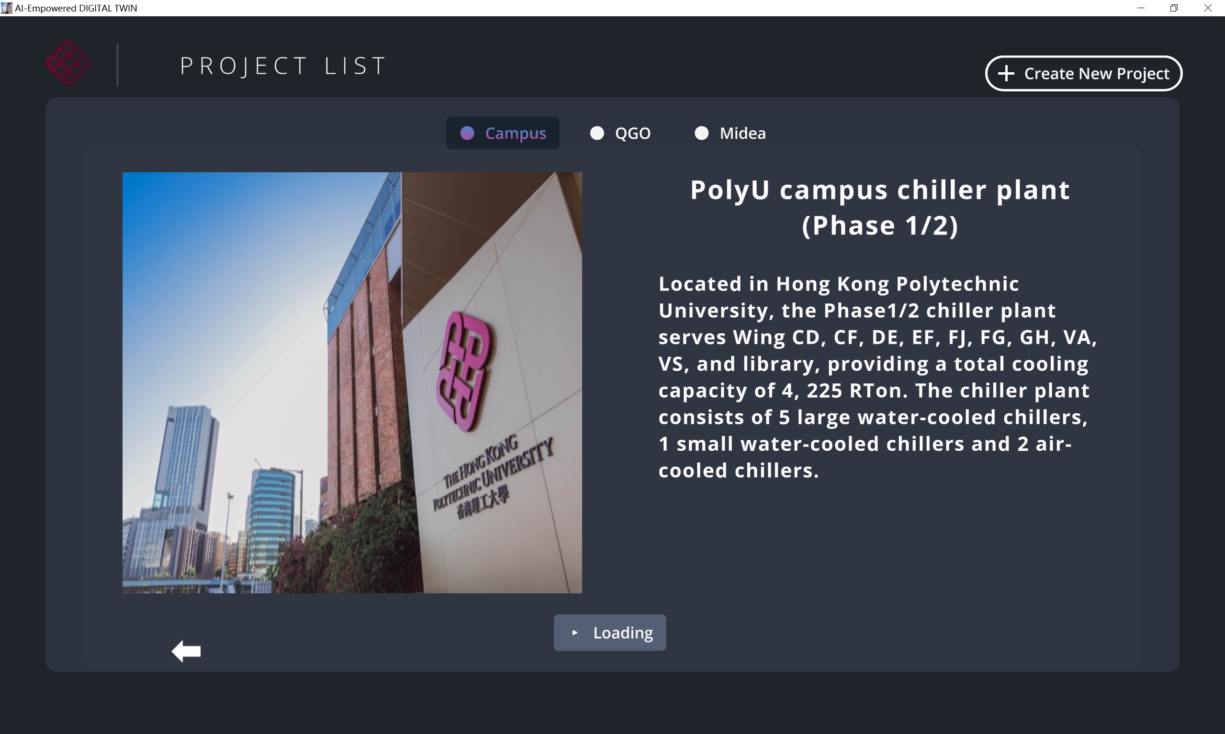Open the Midea project label

[x=742, y=133]
